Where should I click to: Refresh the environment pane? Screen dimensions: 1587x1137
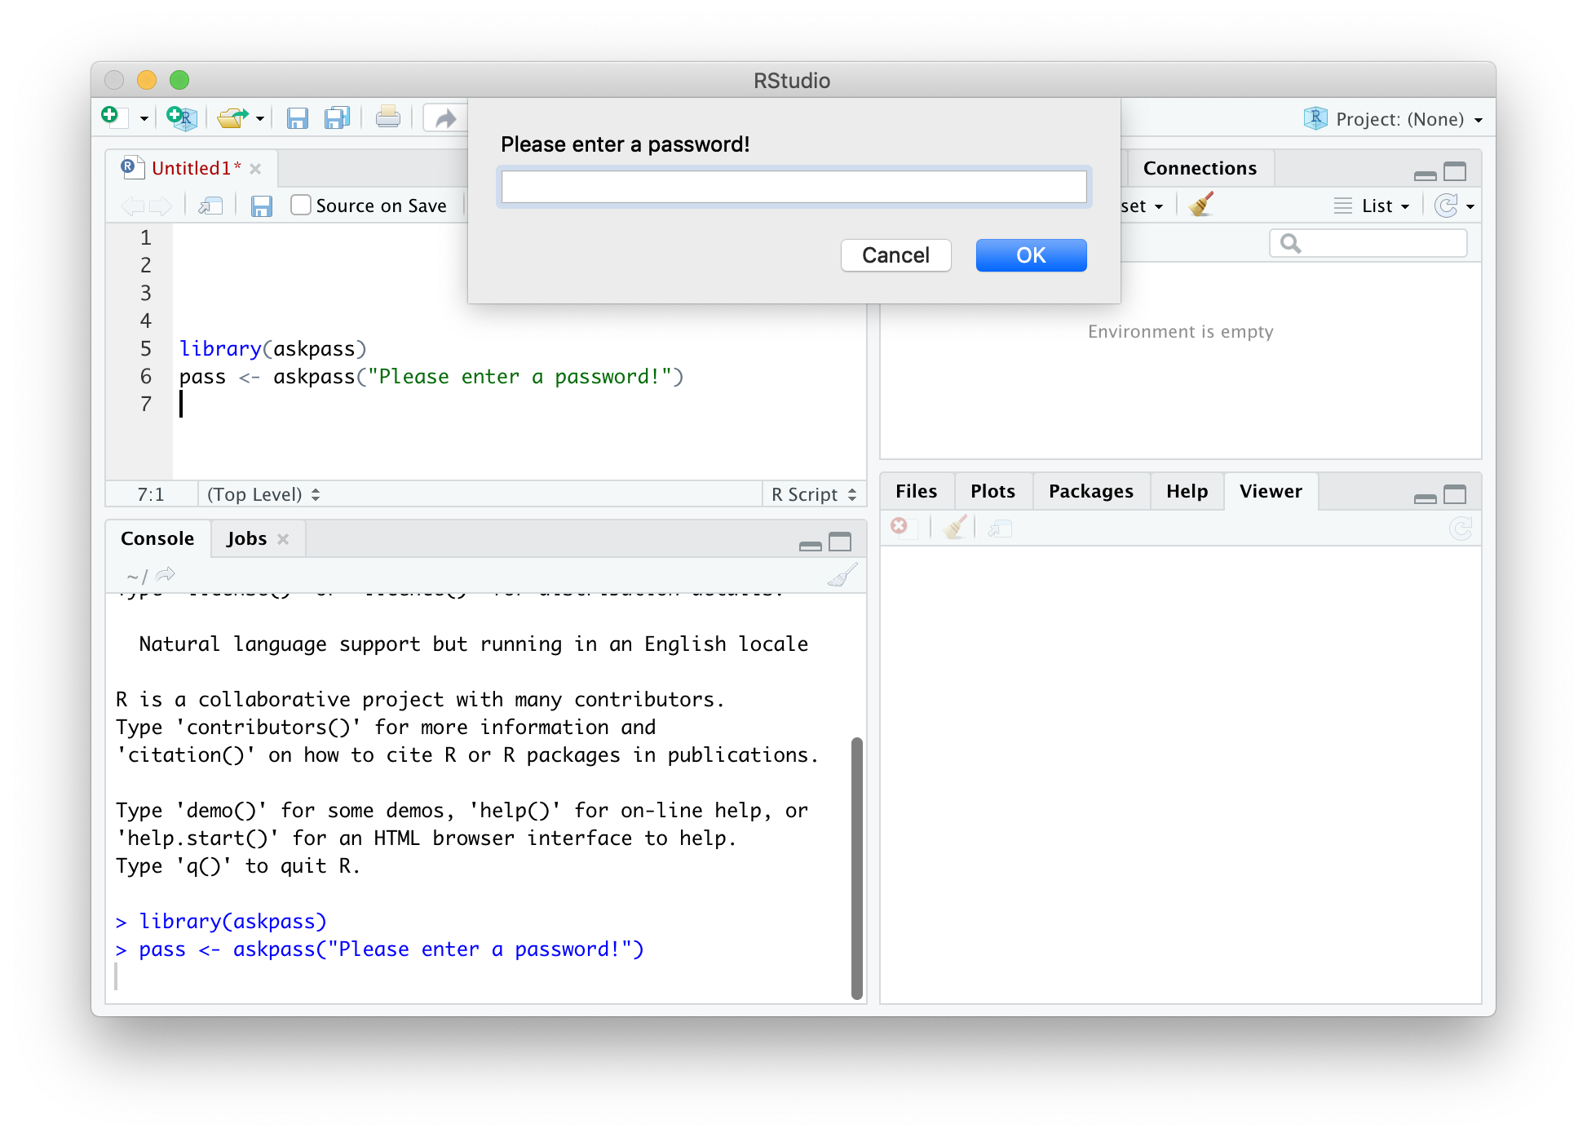pyautogui.click(x=1447, y=206)
